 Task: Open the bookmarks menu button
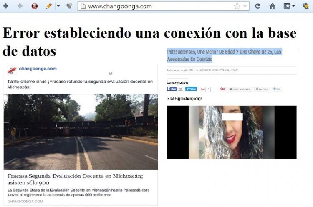pyautogui.click(x=289, y=6)
